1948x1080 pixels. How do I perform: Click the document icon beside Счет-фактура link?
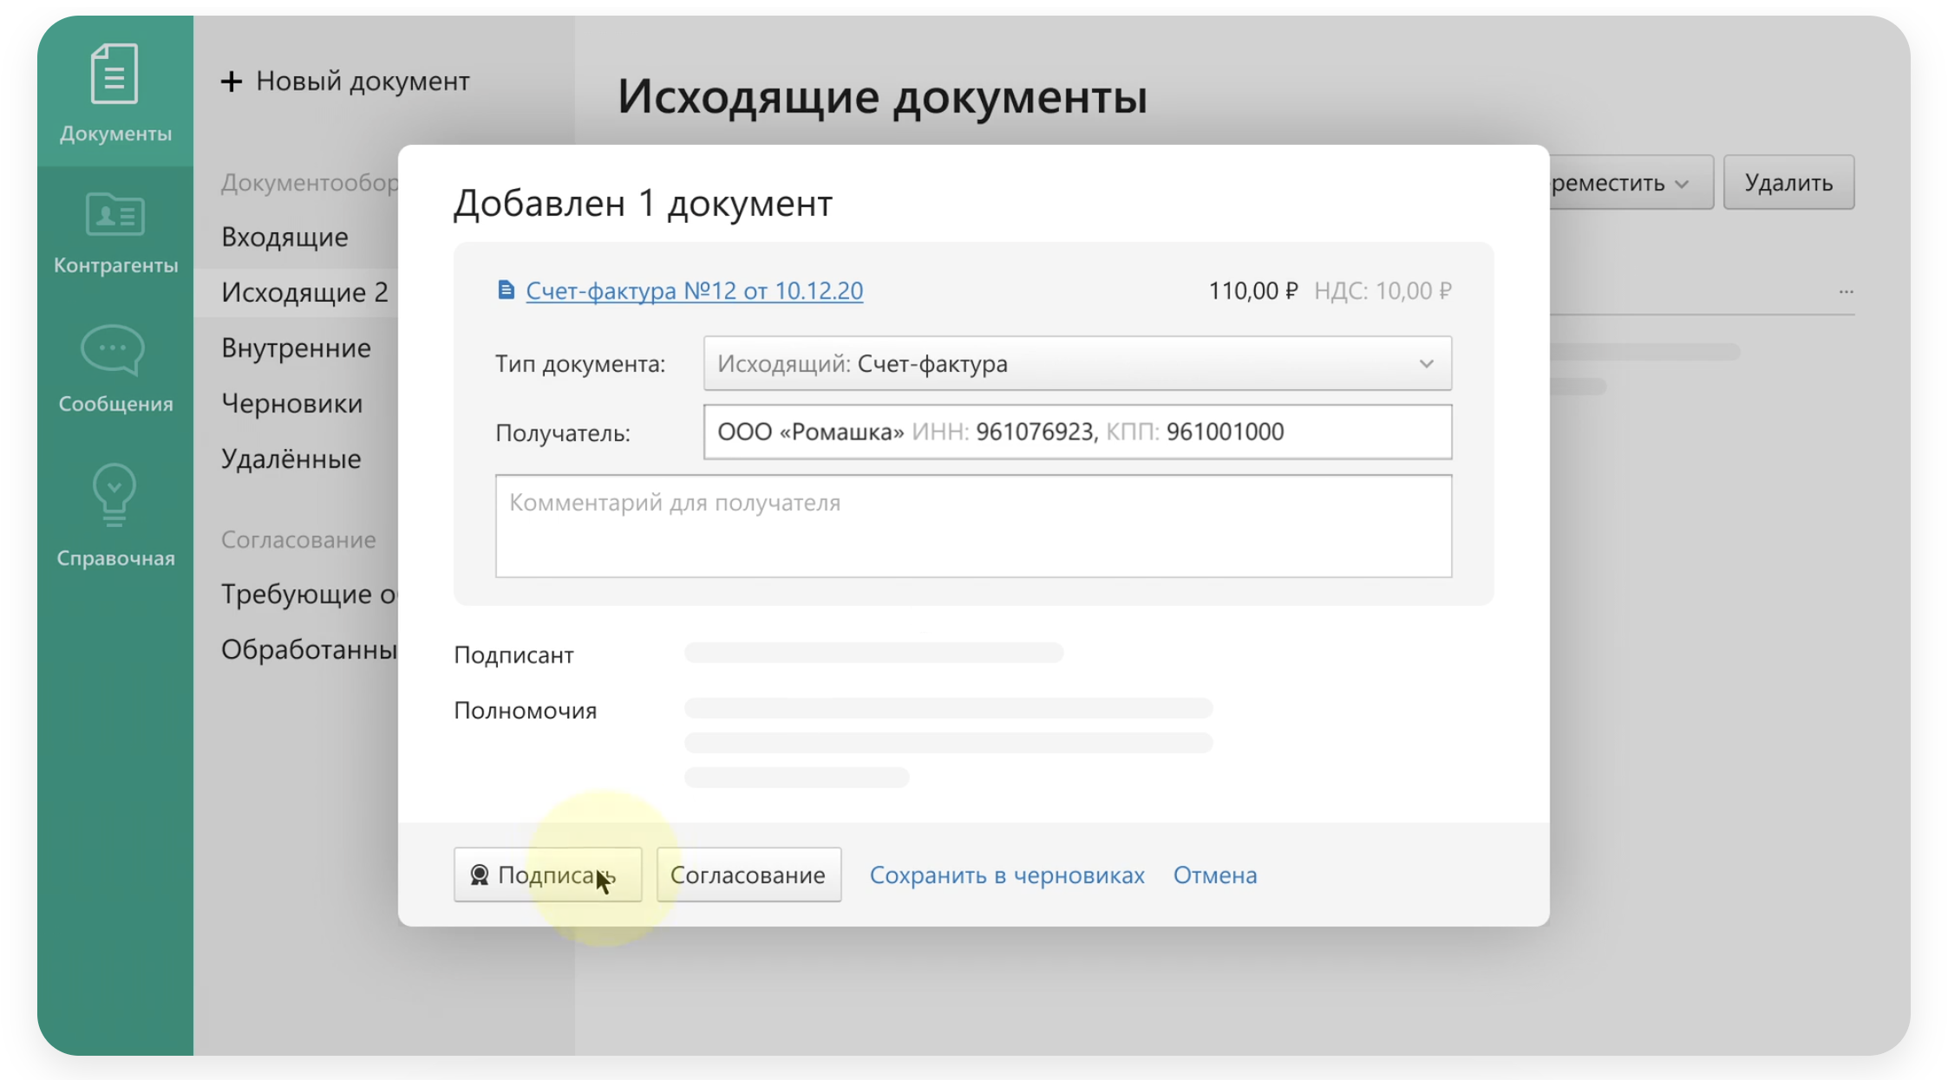506,290
